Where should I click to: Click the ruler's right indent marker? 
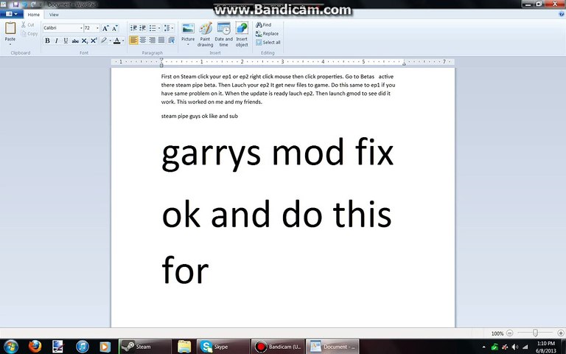[404, 63]
